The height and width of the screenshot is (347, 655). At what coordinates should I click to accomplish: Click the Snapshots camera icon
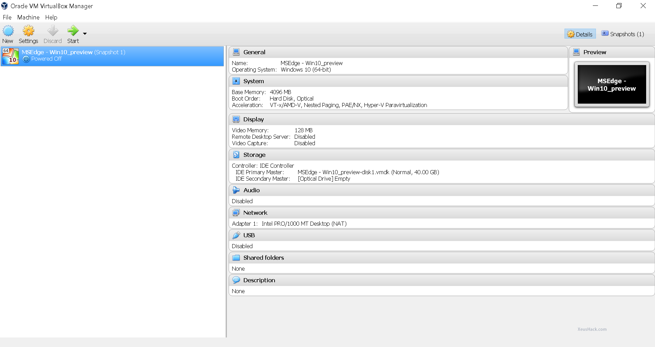click(x=605, y=33)
